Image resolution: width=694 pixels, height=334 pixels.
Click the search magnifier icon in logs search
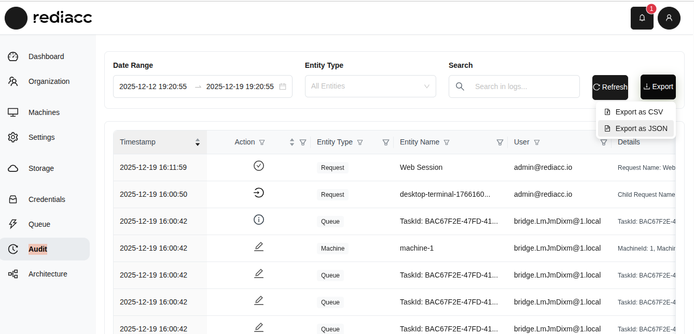point(460,86)
